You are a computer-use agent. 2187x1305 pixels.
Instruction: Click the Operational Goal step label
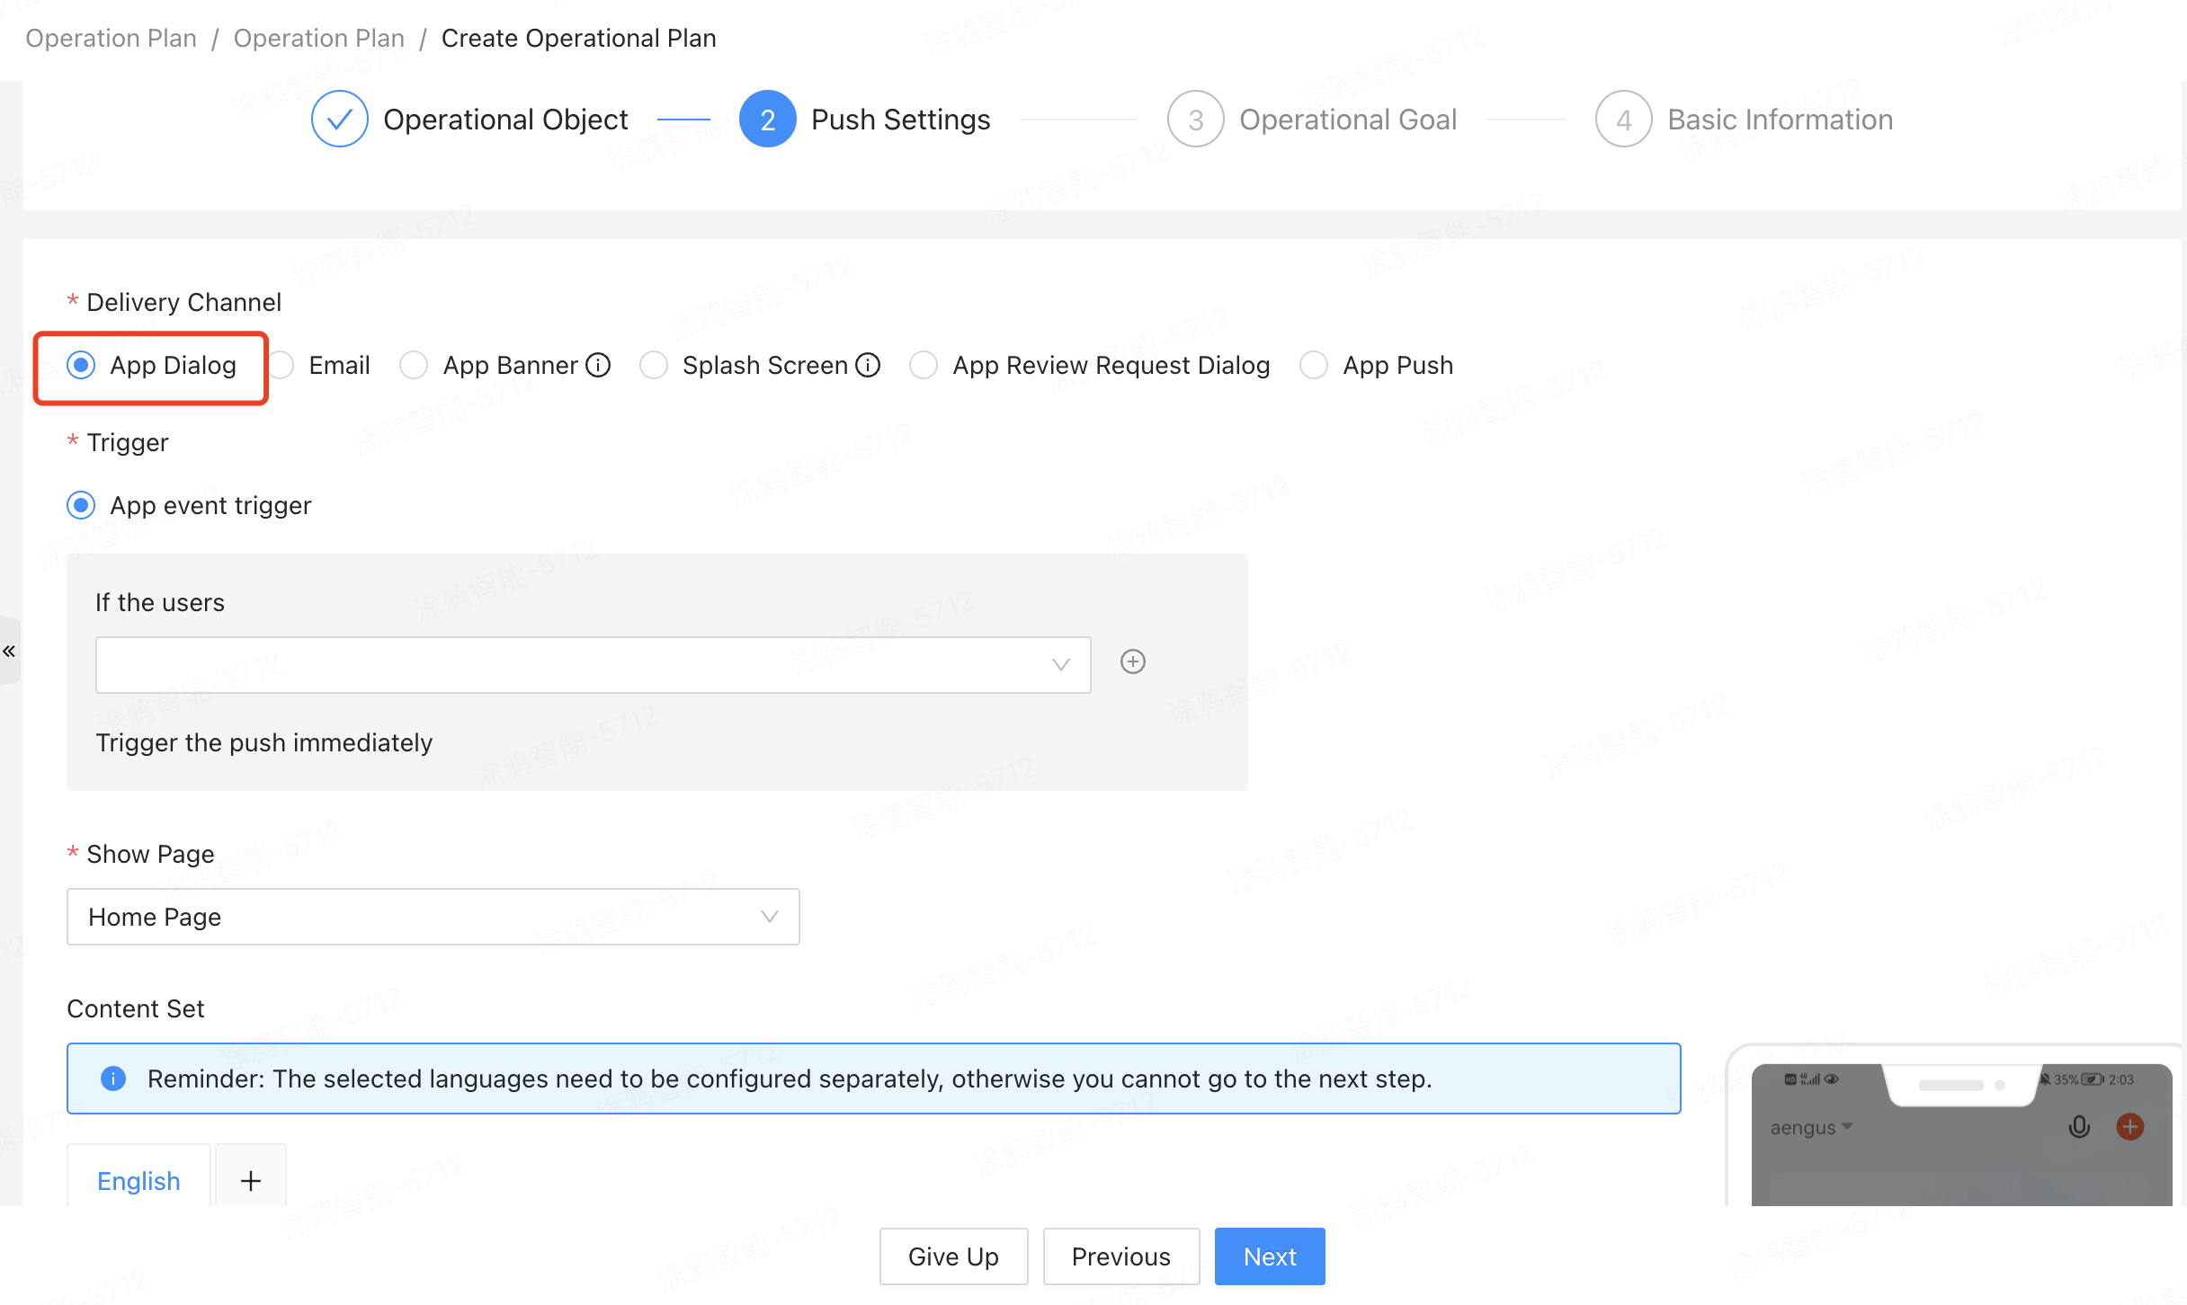[x=1348, y=120]
